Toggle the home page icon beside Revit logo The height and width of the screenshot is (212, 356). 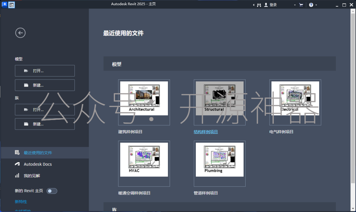pyautogui.click(x=12, y=5)
